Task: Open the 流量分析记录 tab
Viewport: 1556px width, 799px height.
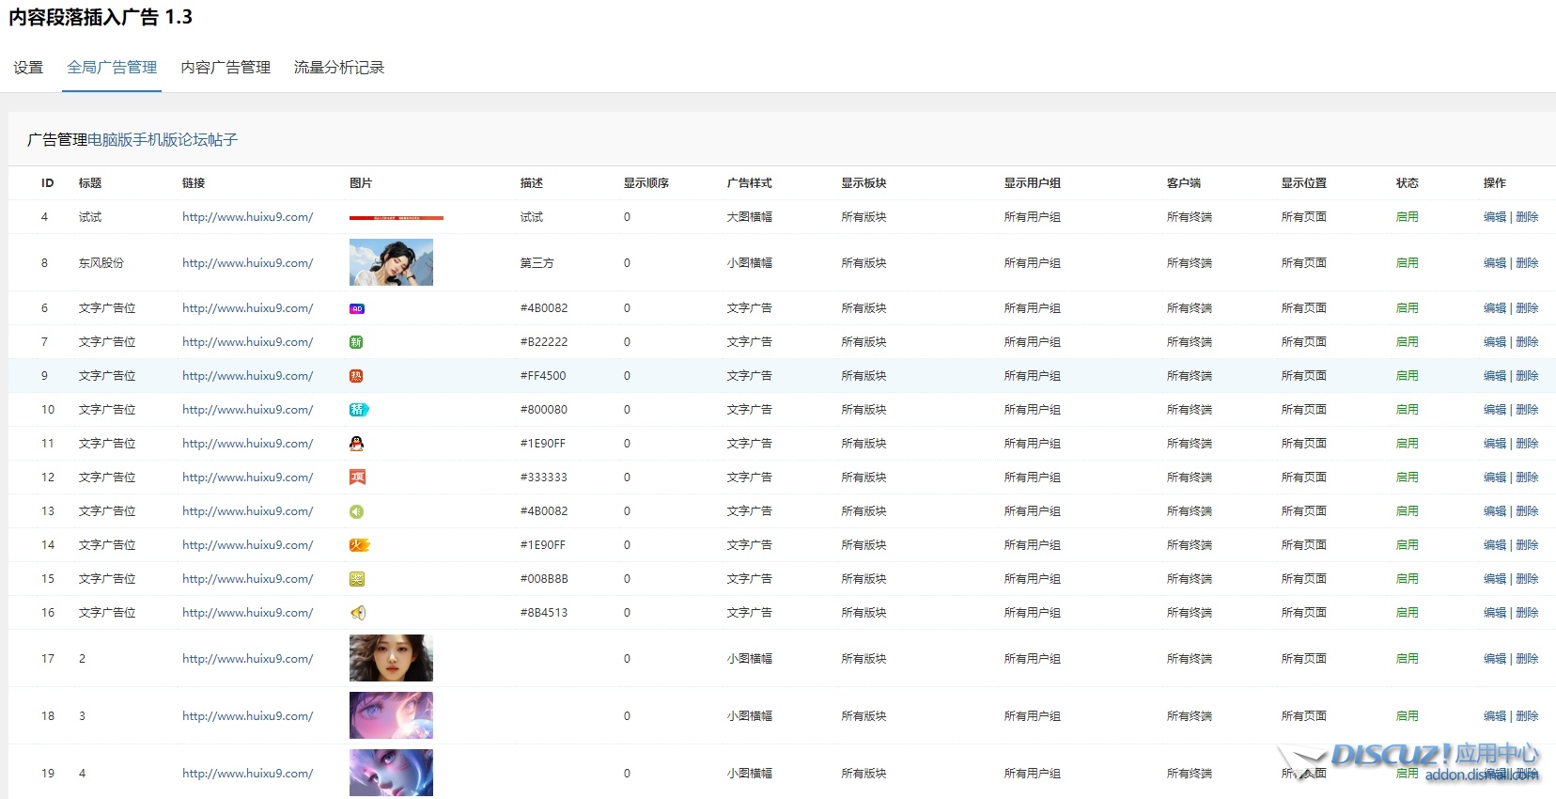Action: pos(339,68)
